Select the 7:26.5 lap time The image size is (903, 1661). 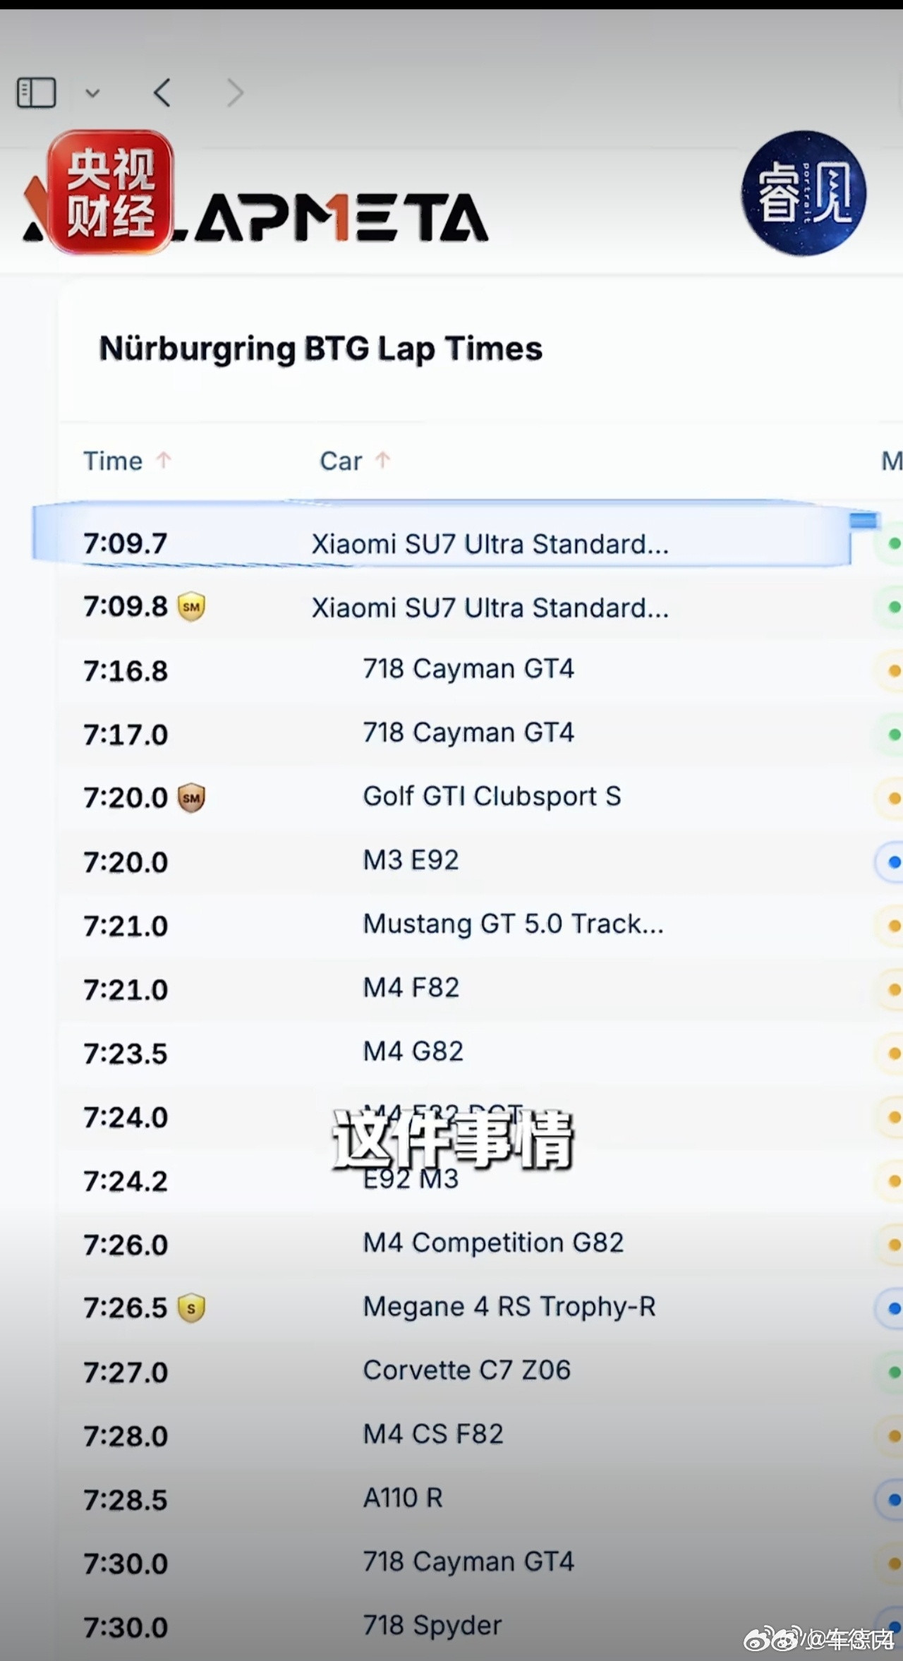[x=126, y=1308]
